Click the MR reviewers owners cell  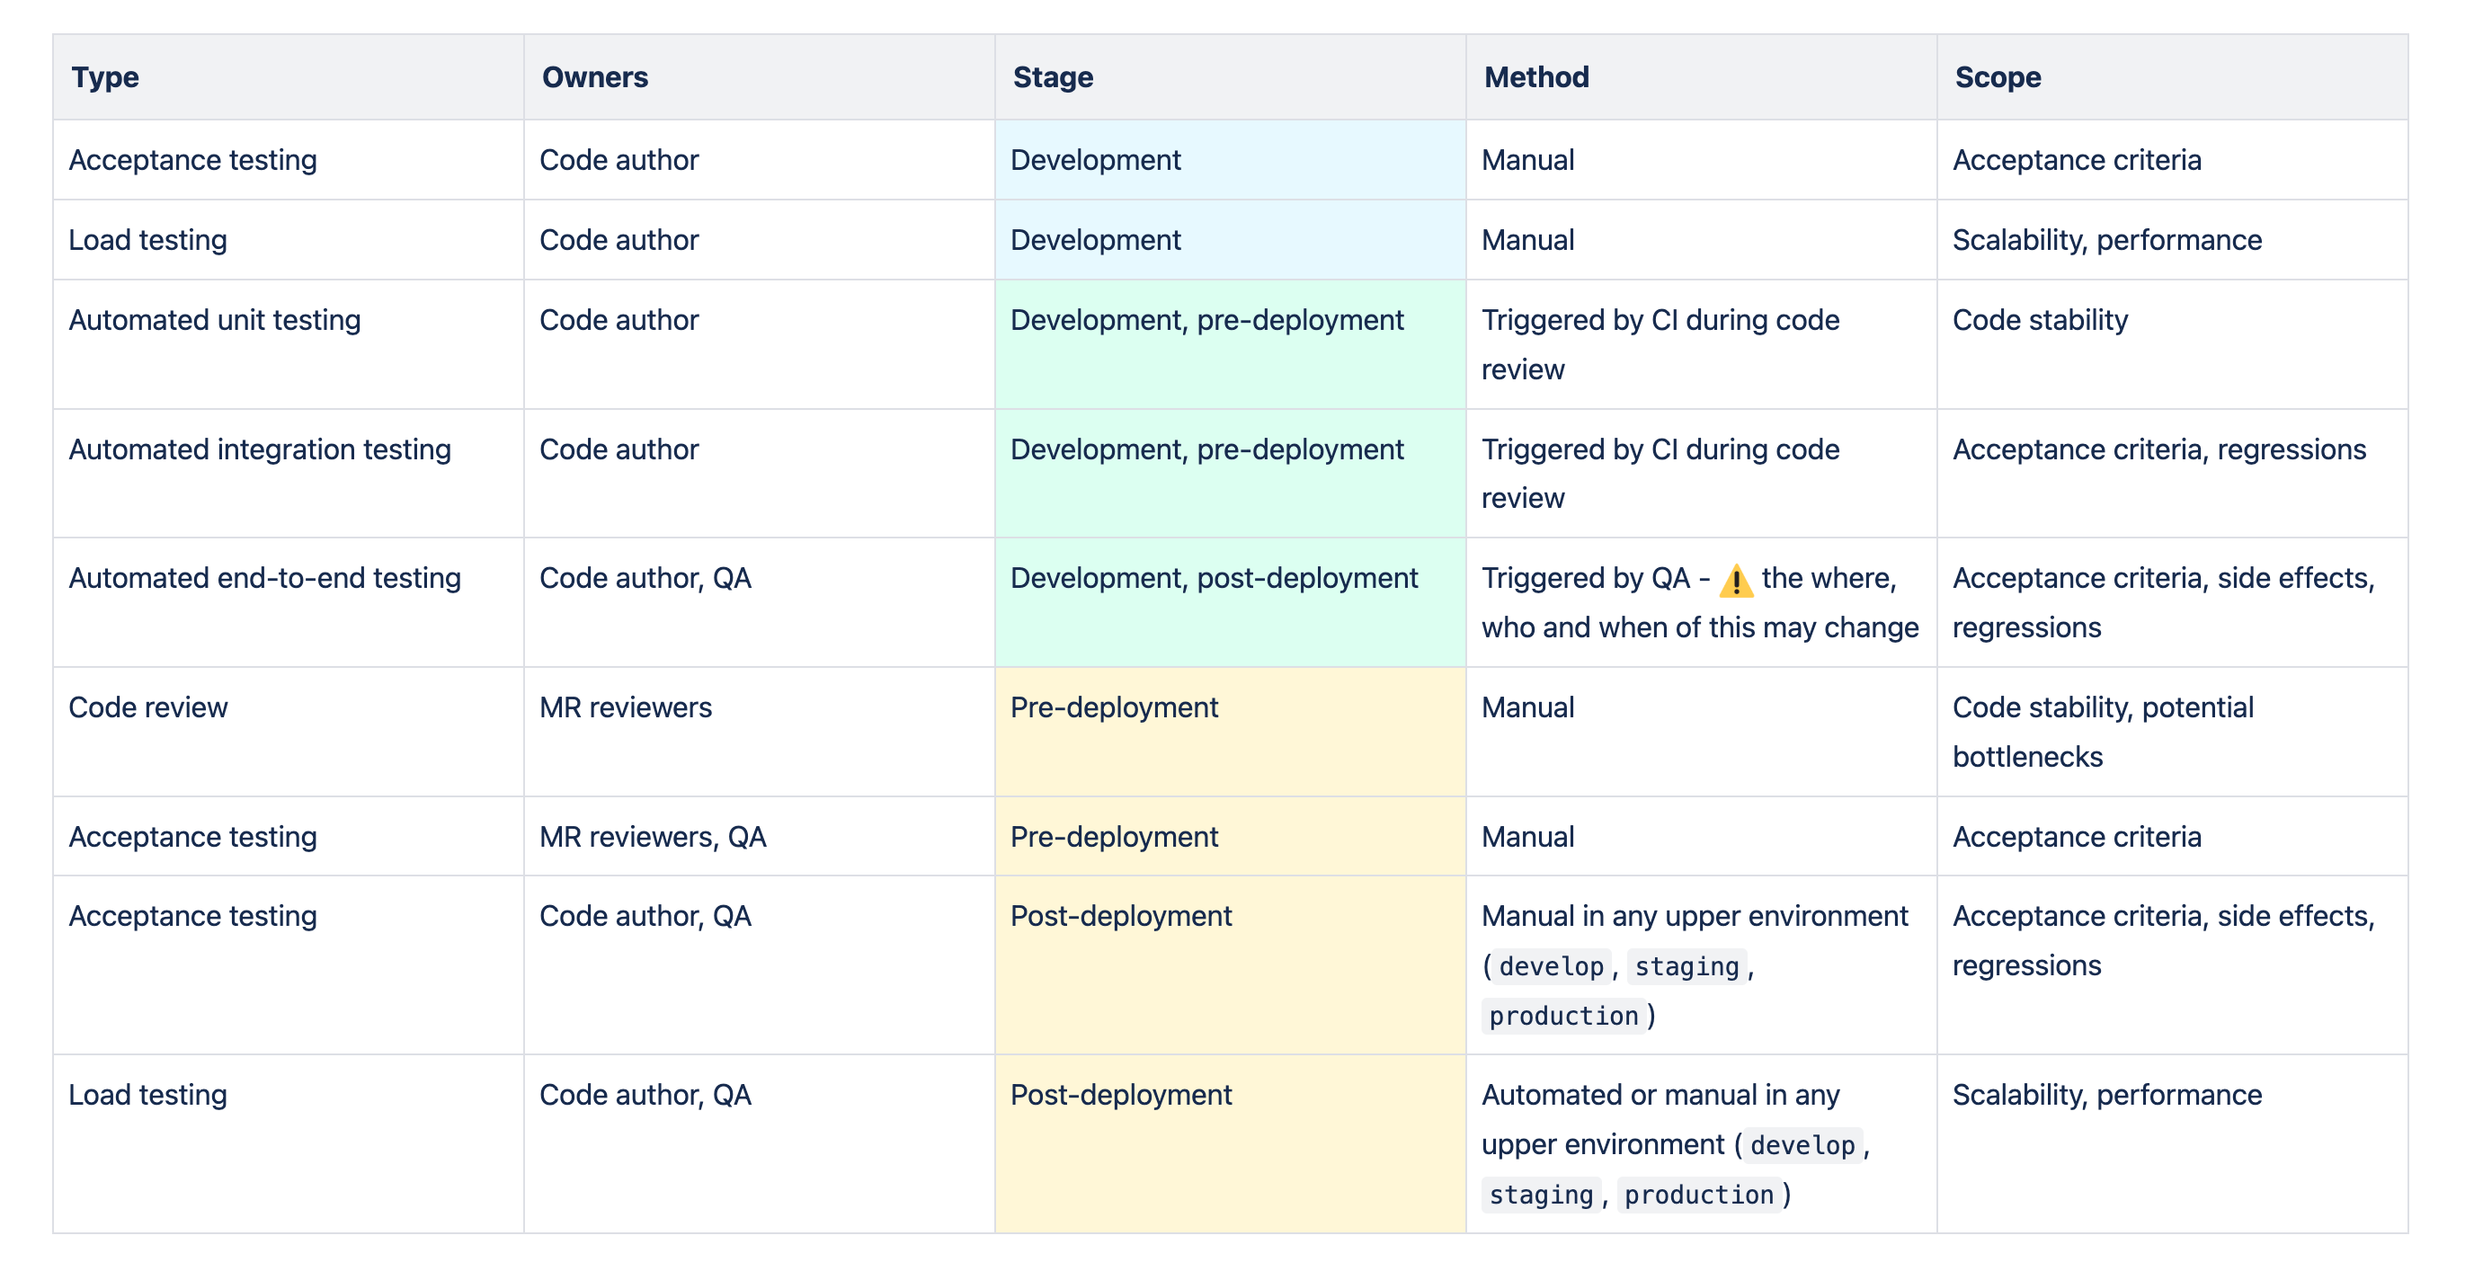(x=625, y=707)
